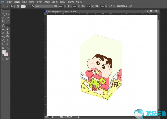Select the Healing Brush tool
The image size is (167, 119).
(3, 25)
